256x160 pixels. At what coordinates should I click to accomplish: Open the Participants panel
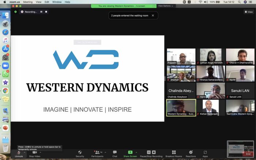point(98,153)
